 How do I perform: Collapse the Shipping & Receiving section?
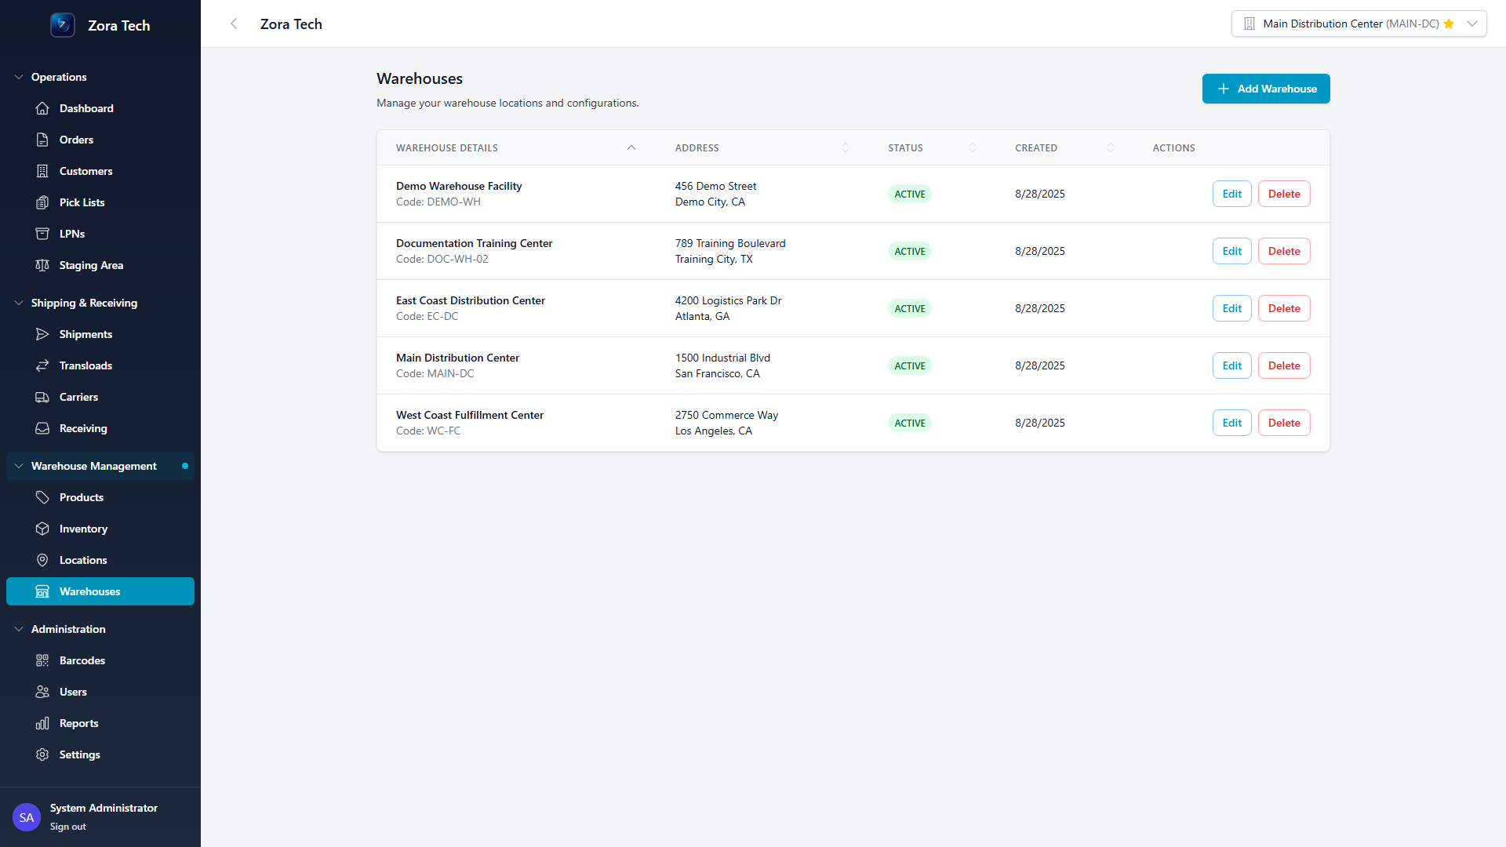click(19, 303)
